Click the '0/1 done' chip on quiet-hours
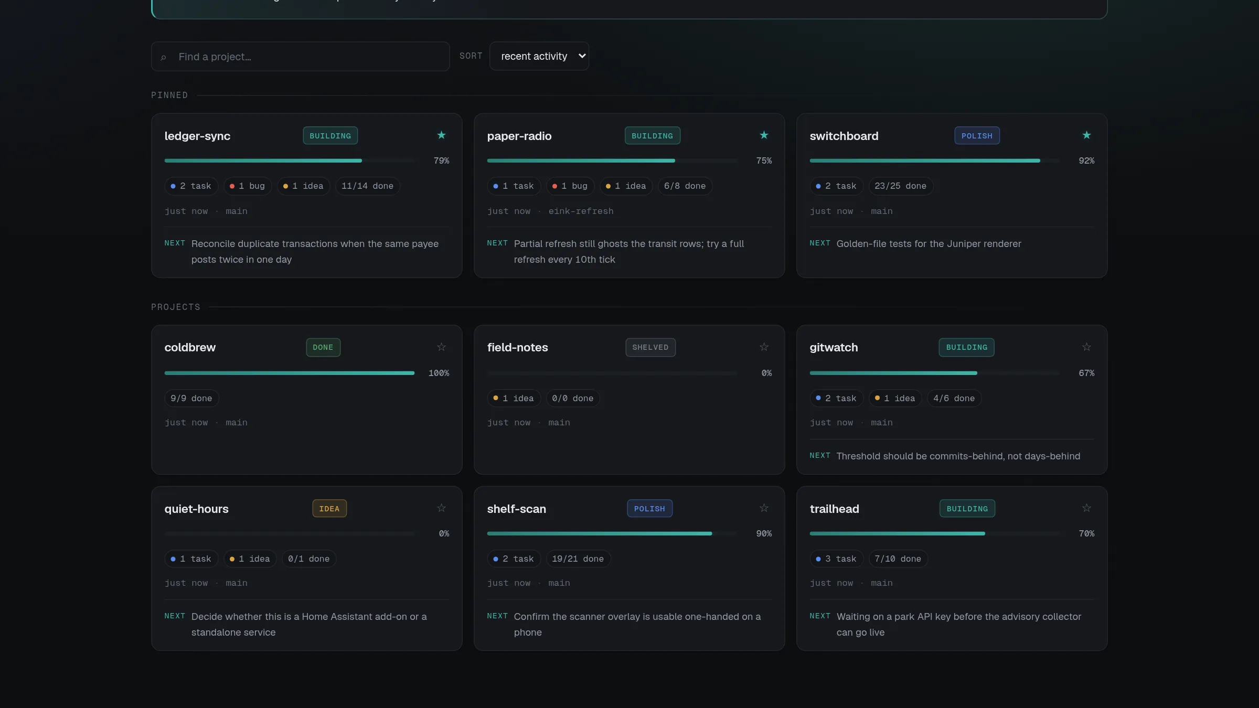 point(308,559)
